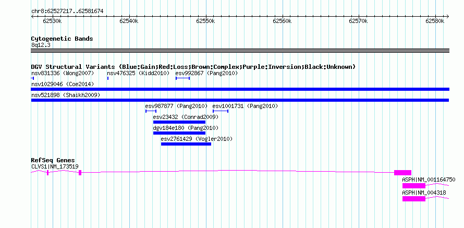
Task: Select the esv2761429 blue gain bar
Action: point(186,144)
